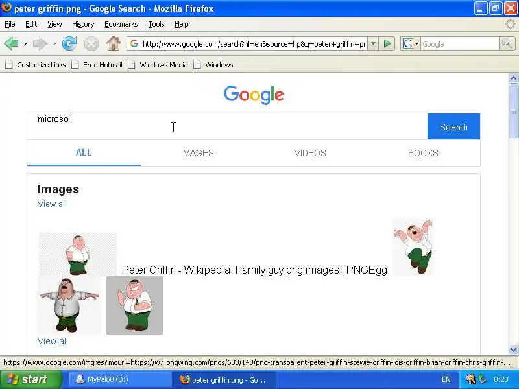Open the standing Peter Griffin thumbnail on checkered background
This screenshot has width=519, height=389.
pos(78,253)
